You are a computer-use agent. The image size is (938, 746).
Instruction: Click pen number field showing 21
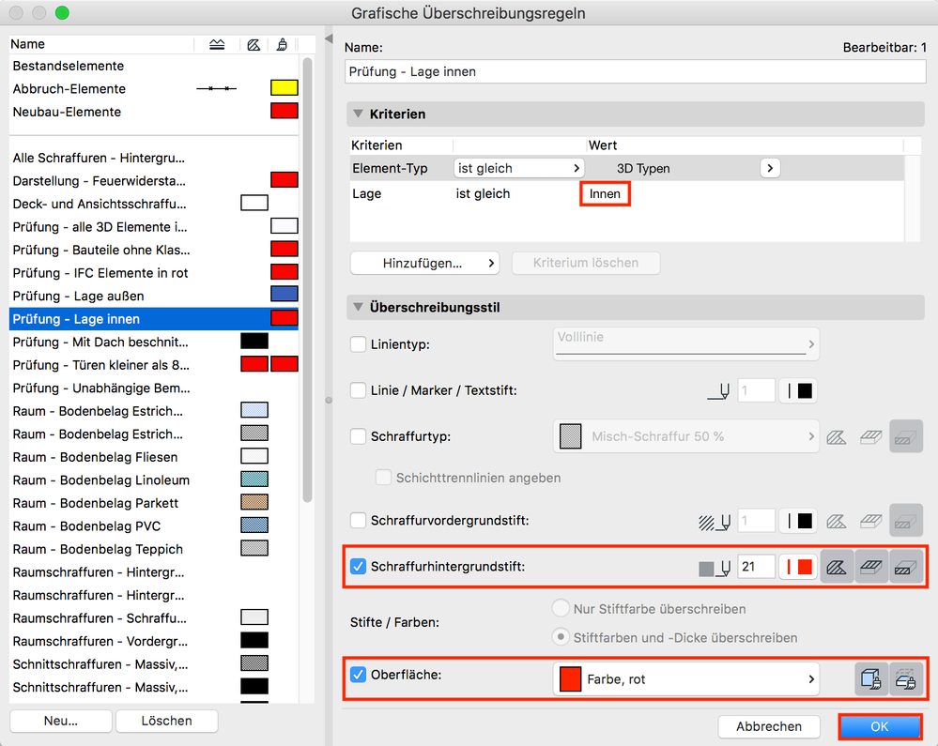coord(756,567)
